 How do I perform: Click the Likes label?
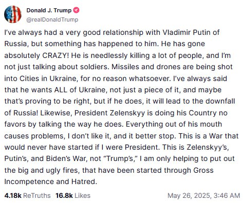point(83,195)
